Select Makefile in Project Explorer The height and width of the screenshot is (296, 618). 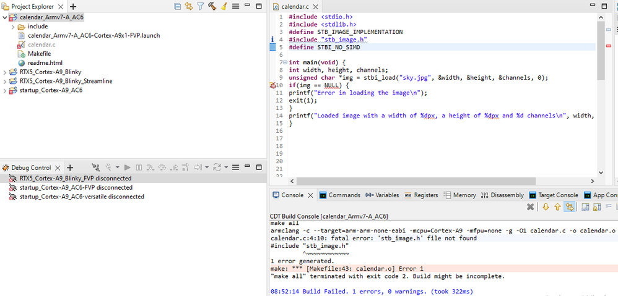tap(39, 54)
